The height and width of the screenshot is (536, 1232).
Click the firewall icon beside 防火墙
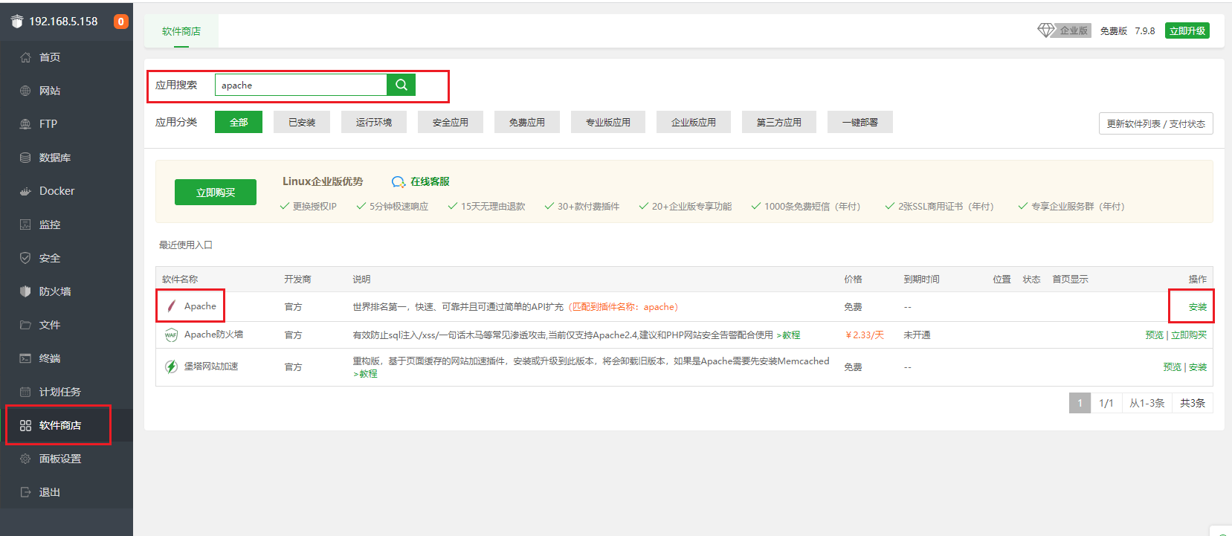[x=25, y=291]
